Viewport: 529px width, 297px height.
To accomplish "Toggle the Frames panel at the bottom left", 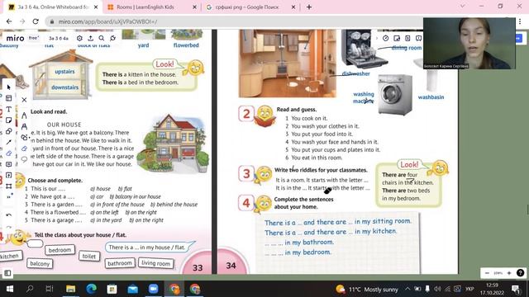I will pos(7,273).
